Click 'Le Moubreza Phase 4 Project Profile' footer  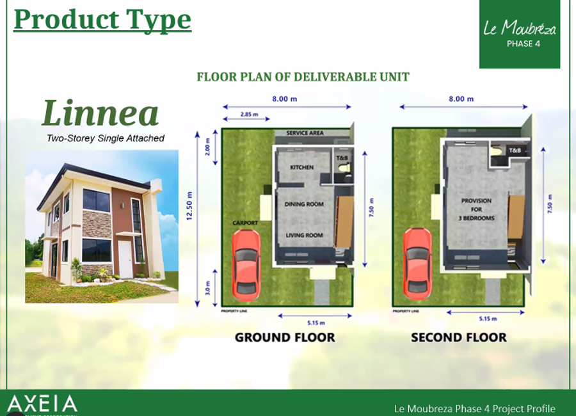point(475,409)
